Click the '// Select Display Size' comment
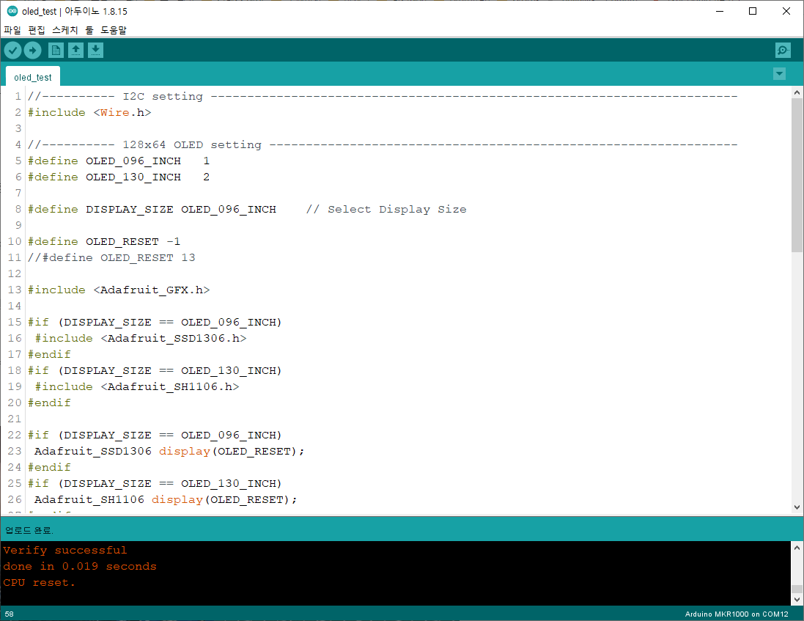 point(386,209)
